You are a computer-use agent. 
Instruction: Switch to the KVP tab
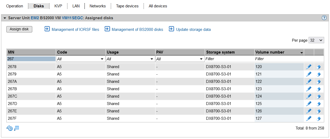tap(58, 6)
